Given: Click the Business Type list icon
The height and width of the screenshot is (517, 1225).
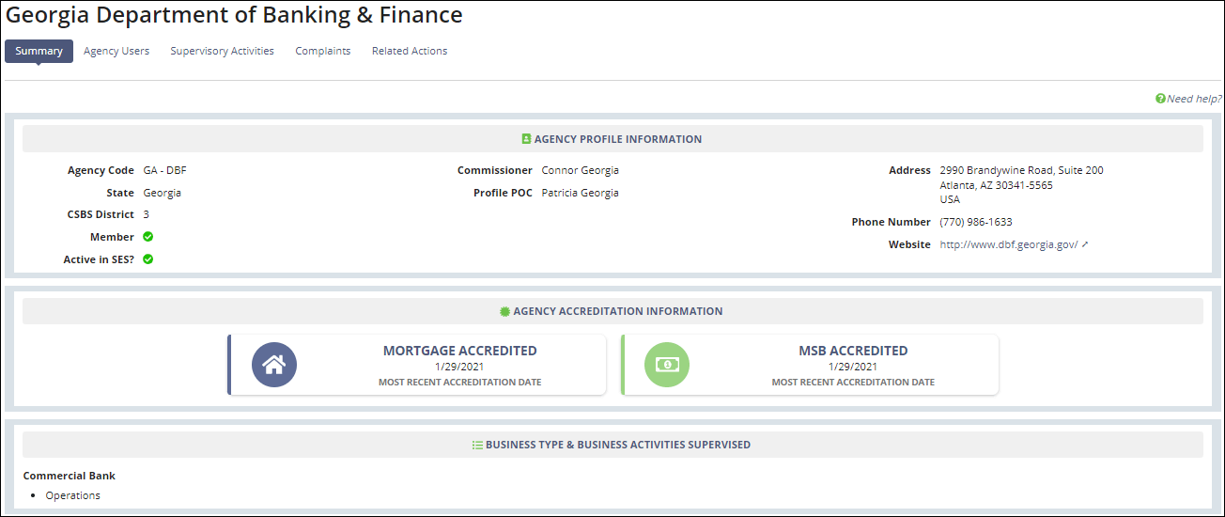Looking at the screenshot, I should point(477,445).
